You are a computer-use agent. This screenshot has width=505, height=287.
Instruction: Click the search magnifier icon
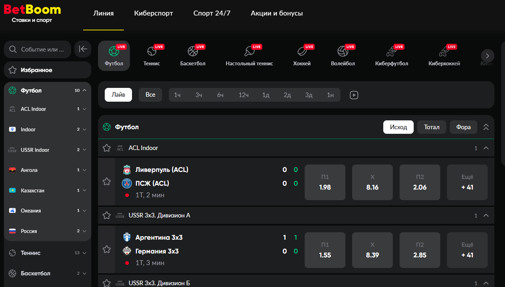coord(13,49)
